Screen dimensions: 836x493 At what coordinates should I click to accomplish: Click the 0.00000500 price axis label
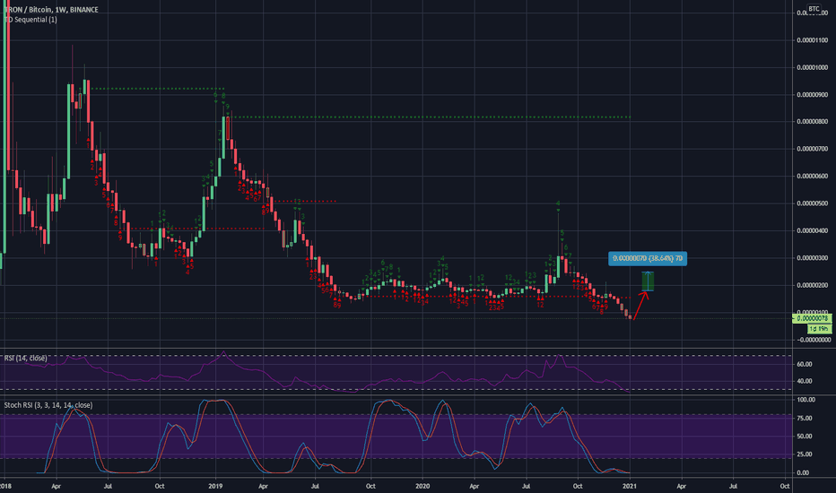813,203
